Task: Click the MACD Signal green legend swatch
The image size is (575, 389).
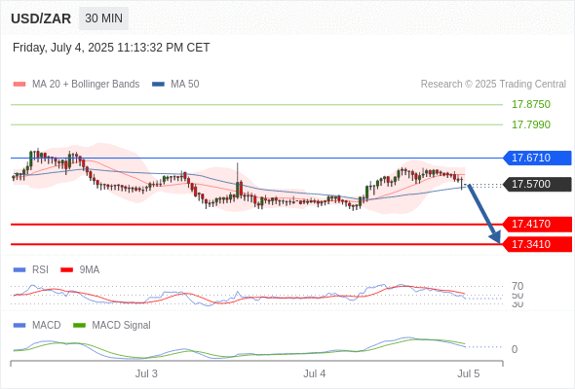Action: [79, 326]
